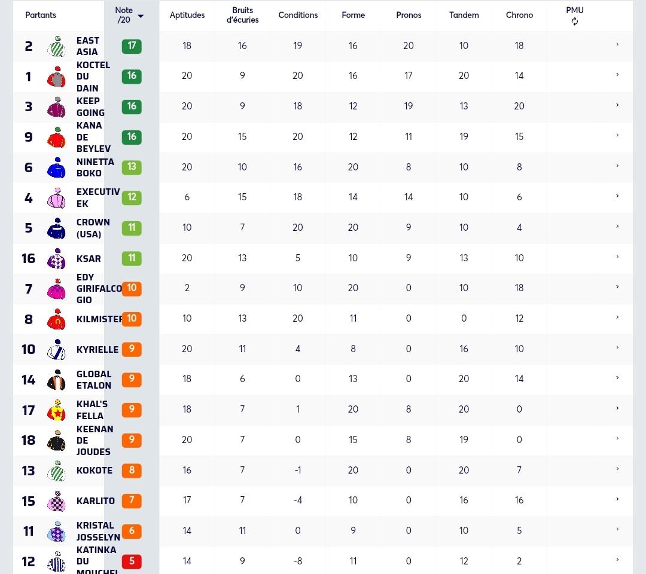646x574 pixels.
Task: Click Karlito's checkered pink jockey silk
Action: pos(56,501)
